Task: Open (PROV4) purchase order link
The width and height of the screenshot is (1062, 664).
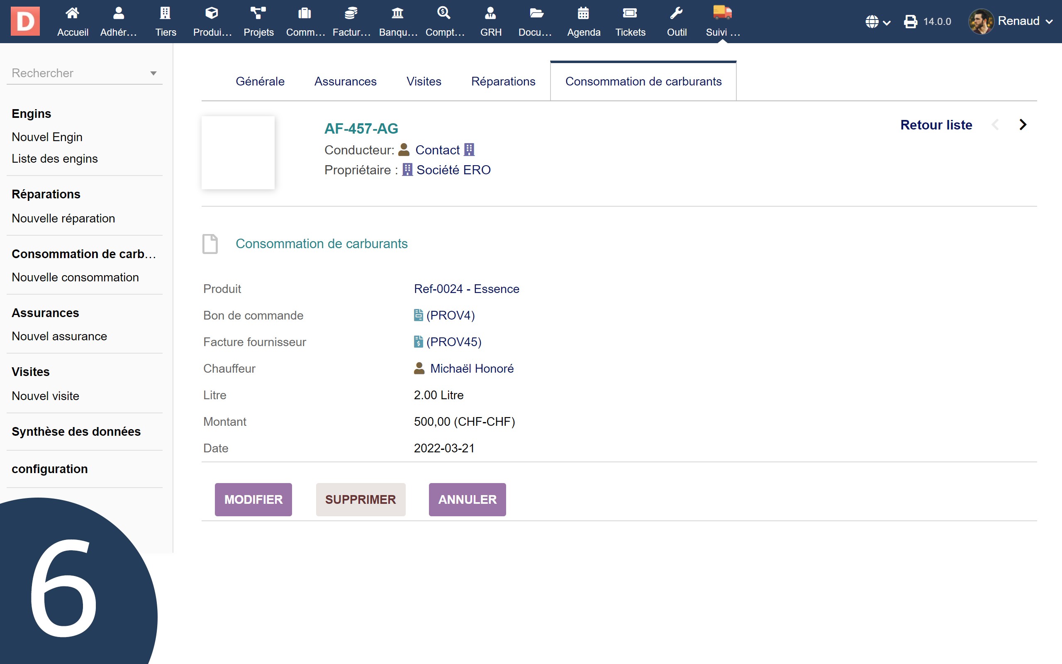Action: [x=450, y=315]
